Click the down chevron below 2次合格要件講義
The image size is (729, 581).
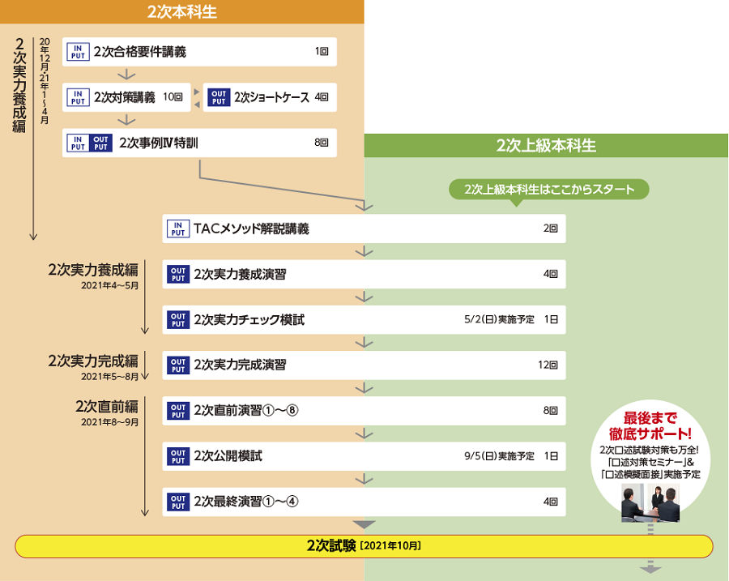[x=126, y=75]
